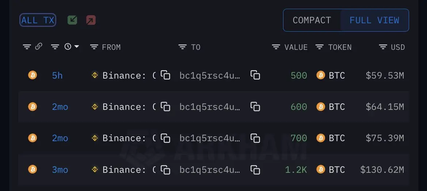Screen dimensions: 427x191
Task: Select the ALL TX filter
Action: (38, 20)
